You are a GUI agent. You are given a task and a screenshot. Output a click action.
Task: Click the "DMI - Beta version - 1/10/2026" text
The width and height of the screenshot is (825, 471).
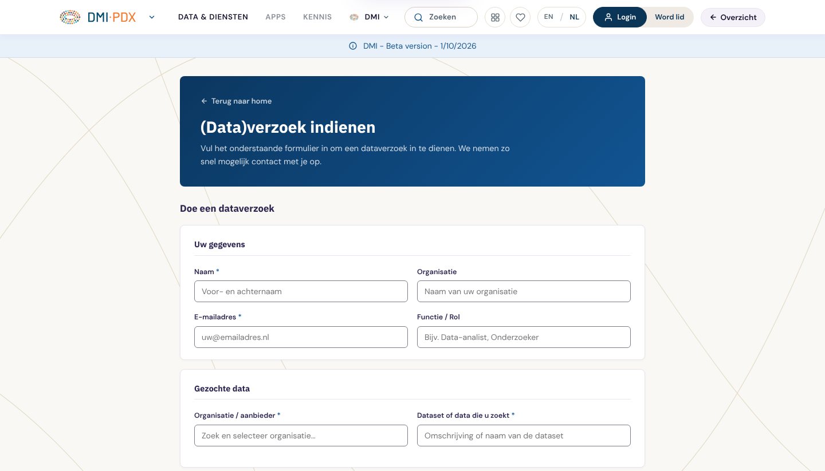point(419,46)
